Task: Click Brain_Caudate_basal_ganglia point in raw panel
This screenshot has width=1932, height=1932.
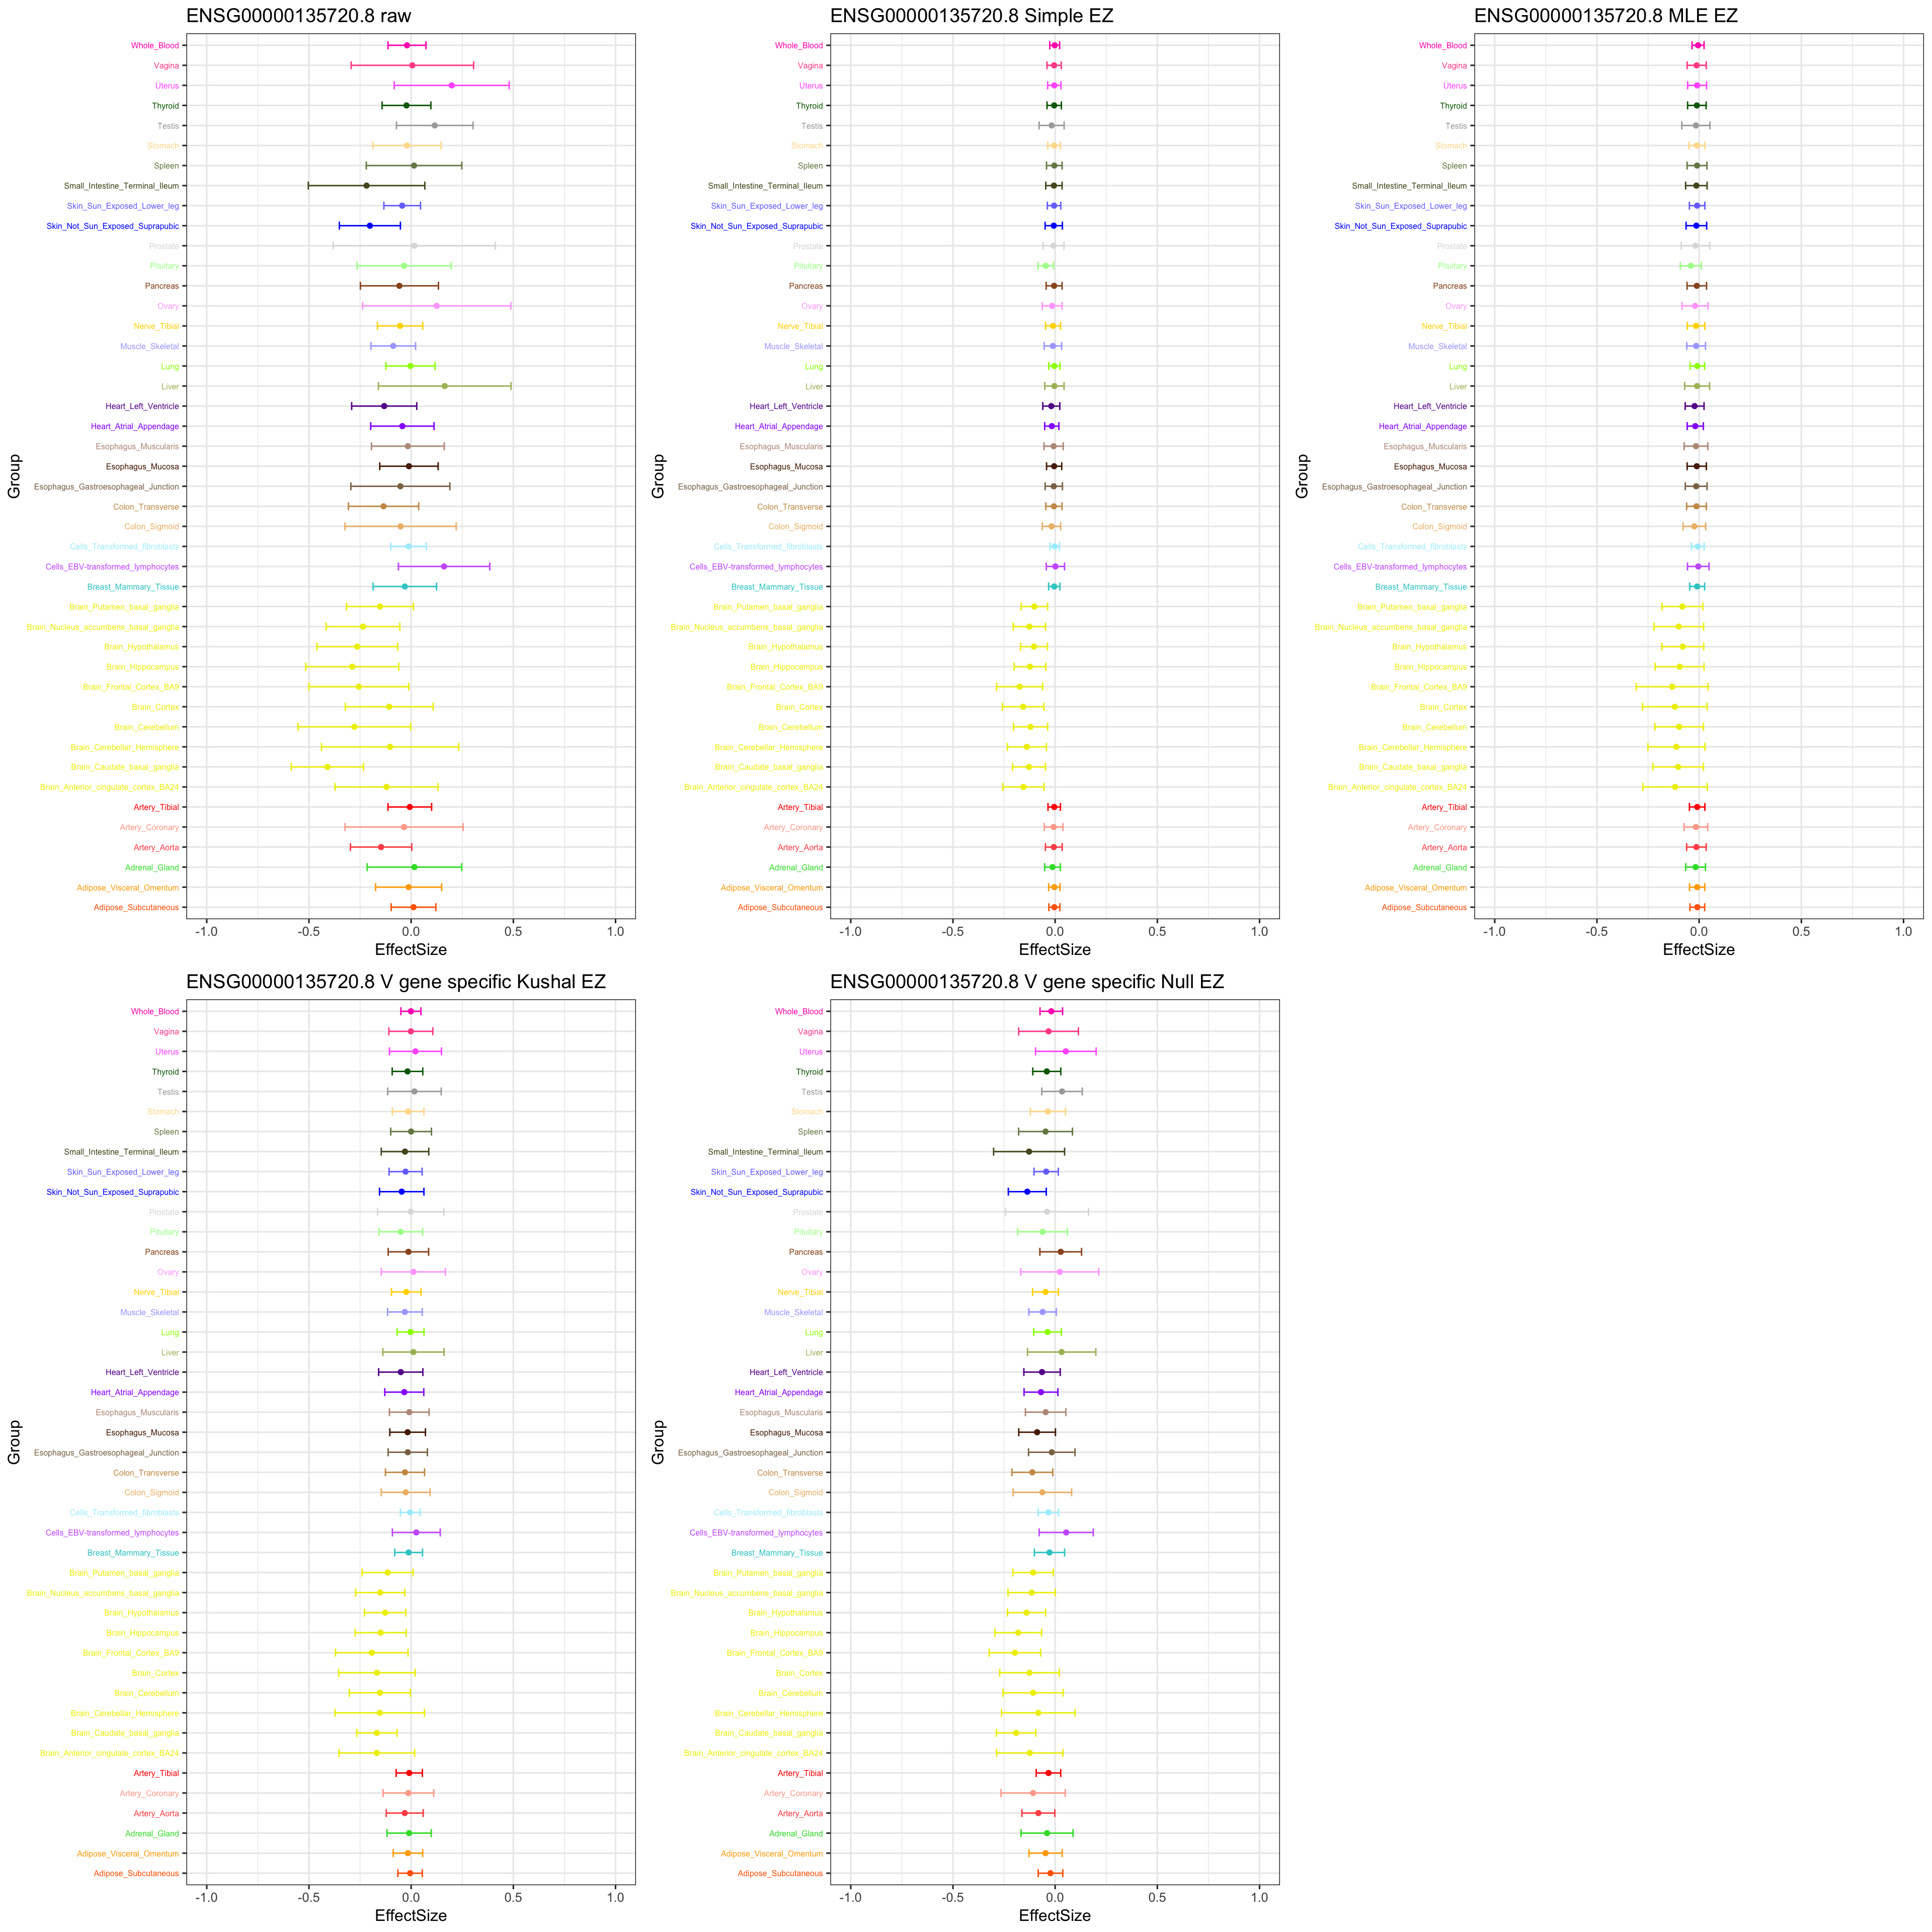Action: point(327,767)
